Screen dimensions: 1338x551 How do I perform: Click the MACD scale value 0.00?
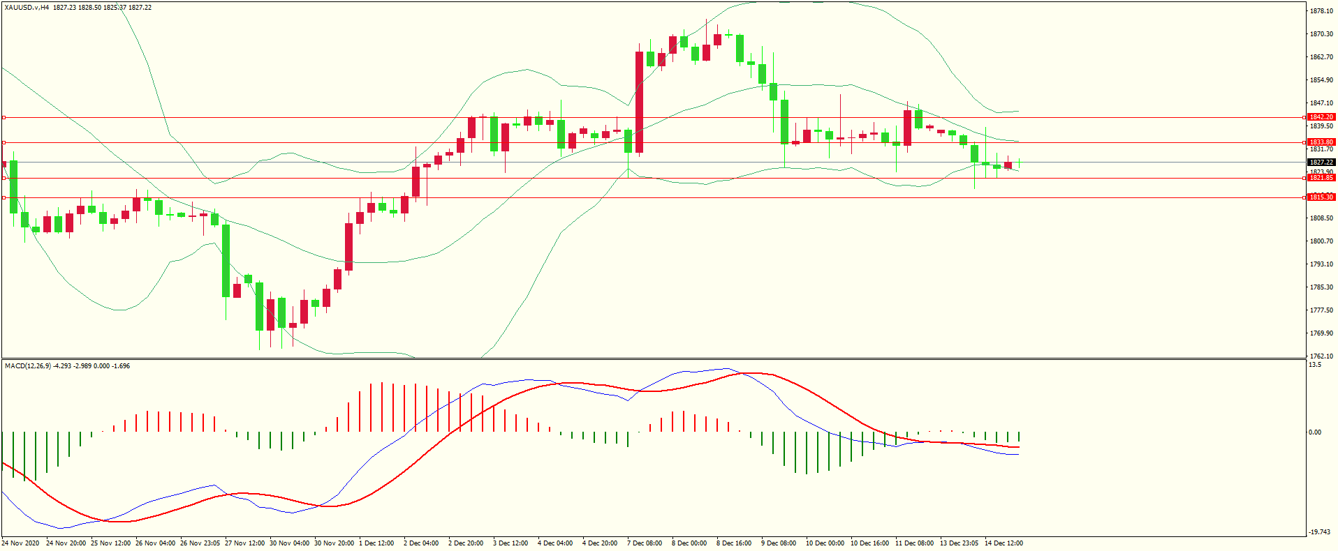pyautogui.click(x=1315, y=432)
